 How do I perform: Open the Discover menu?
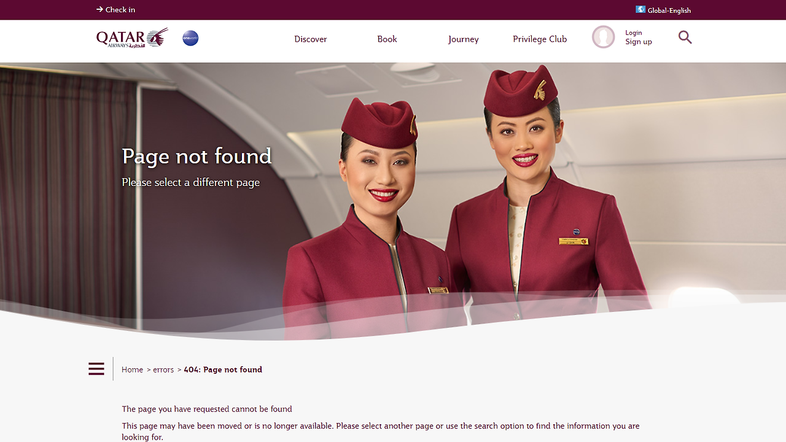click(x=311, y=39)
